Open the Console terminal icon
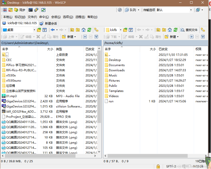This screenshot has width=211, height=169. coord(30,10)
